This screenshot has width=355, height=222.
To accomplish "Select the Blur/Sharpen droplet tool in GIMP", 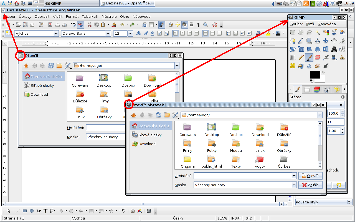I will coord(309,66).
